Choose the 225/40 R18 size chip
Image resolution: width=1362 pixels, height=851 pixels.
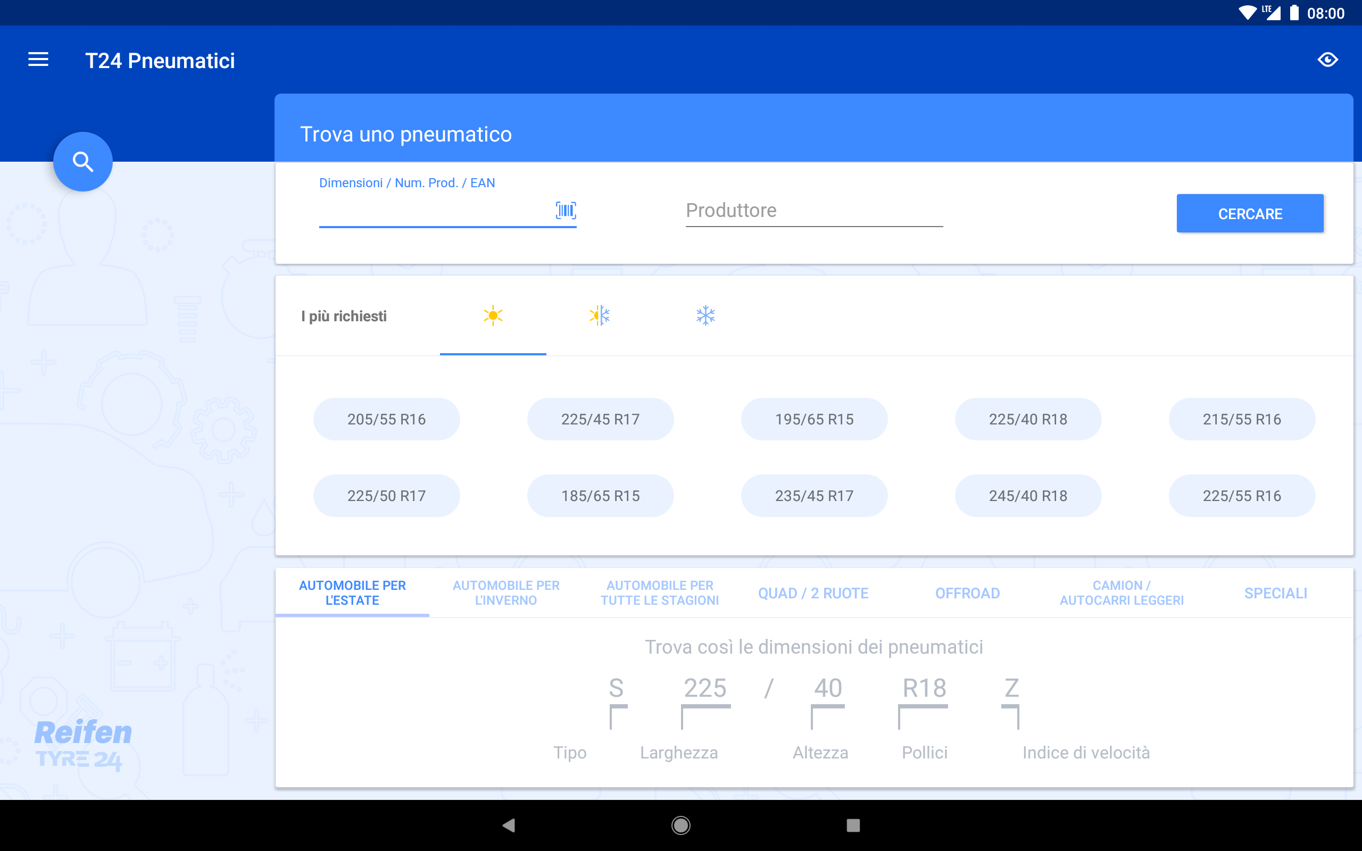click(x=1028, y=419)
